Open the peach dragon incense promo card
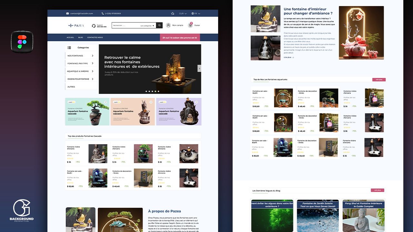The image size is (413, 232). point(133,111)
